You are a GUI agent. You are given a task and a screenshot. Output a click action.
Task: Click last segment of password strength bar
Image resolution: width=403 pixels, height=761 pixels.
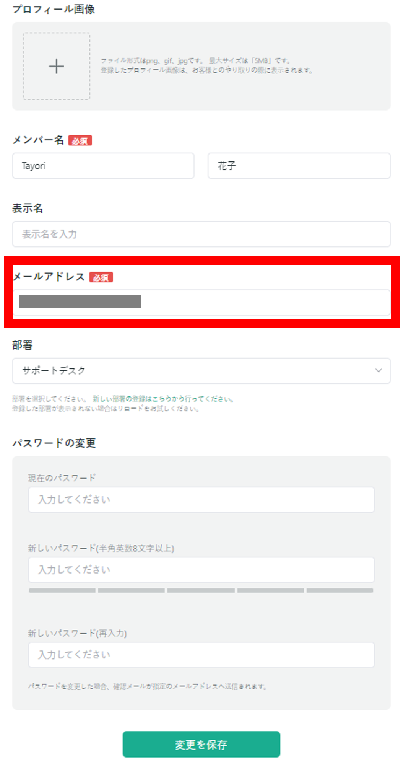pyautogui.click(x=340, y=590)
